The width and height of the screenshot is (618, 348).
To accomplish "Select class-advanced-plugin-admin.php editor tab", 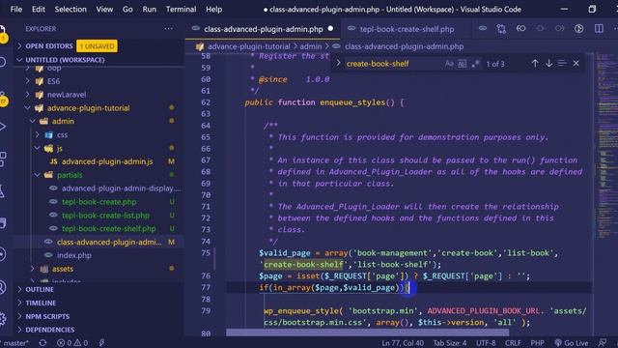I will 263,29.
